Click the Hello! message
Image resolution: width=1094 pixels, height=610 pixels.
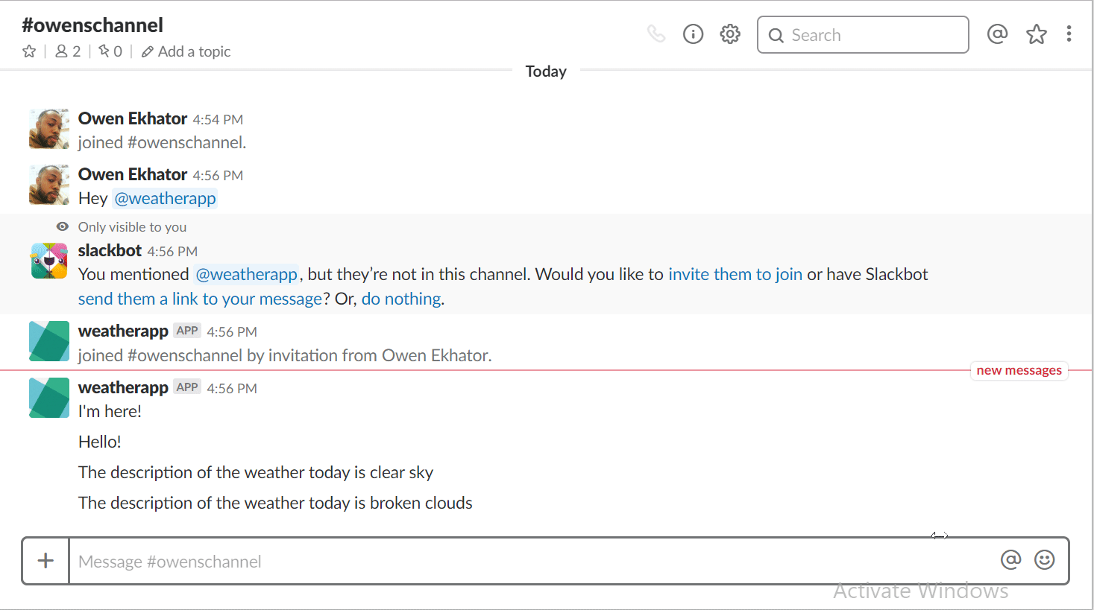pos(100,442)
